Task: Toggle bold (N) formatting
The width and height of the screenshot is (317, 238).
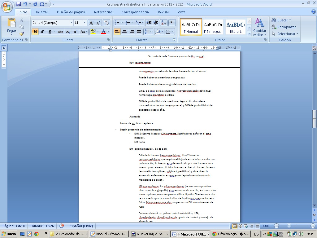Action: [35, 32]
